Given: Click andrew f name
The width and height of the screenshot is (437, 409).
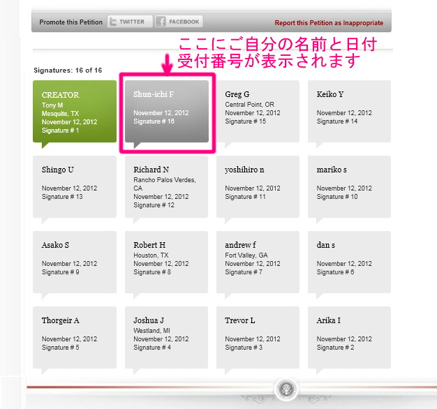Looking at the screenshot, I should pos(240,245).
